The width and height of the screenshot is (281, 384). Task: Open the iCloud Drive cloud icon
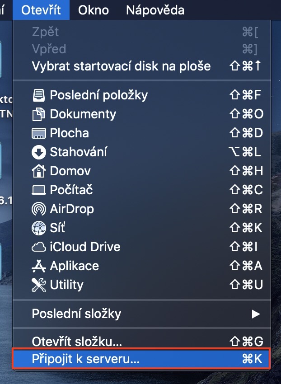[x=39, y=247]
